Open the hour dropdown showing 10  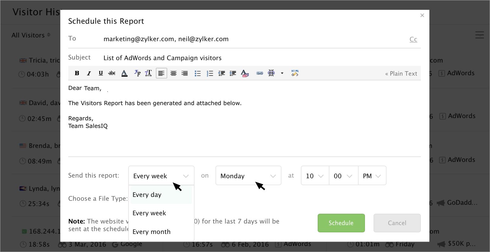315,176
